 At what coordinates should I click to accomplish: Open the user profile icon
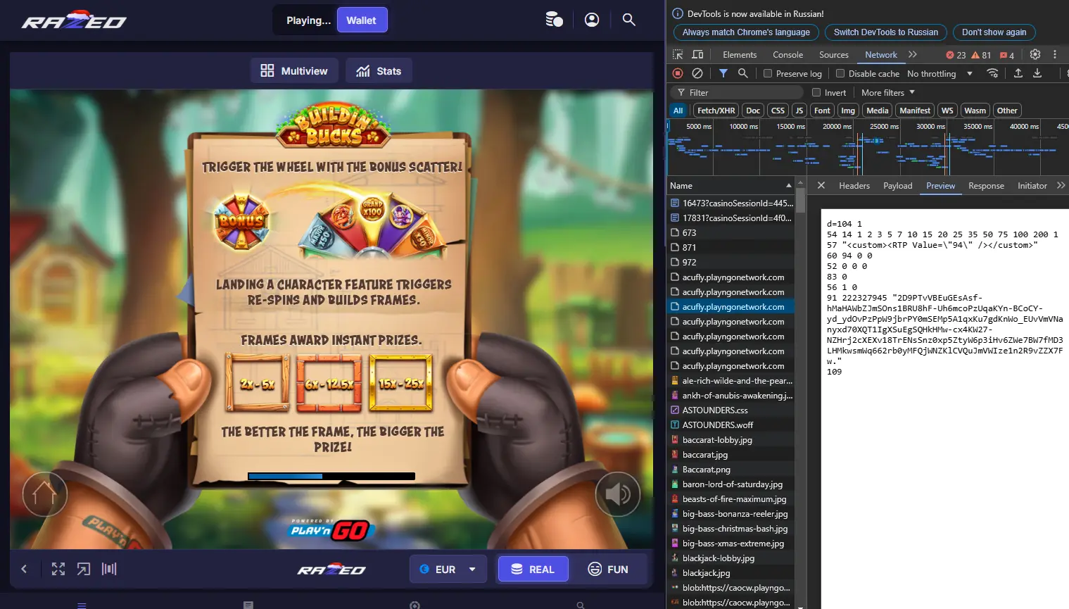coord(592,20)
